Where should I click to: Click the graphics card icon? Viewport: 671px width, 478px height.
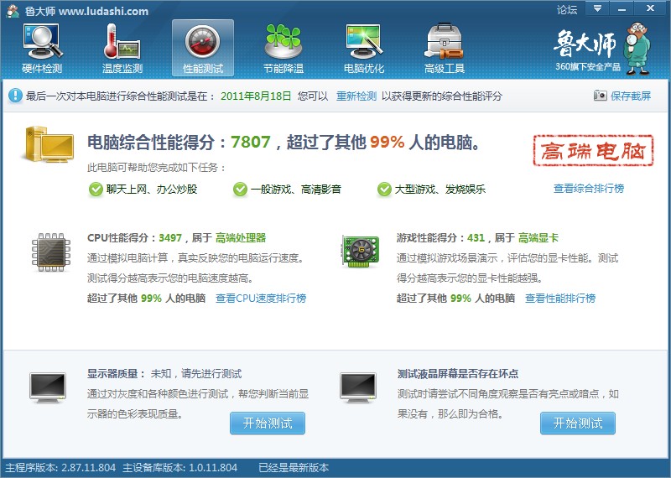click(361, 252)
